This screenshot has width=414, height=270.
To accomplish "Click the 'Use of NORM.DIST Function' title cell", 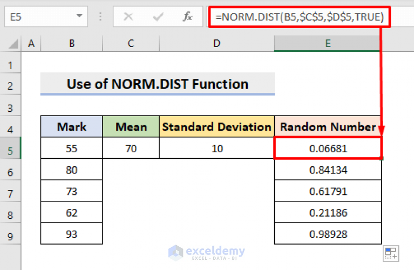I will (x=158, y=84).
